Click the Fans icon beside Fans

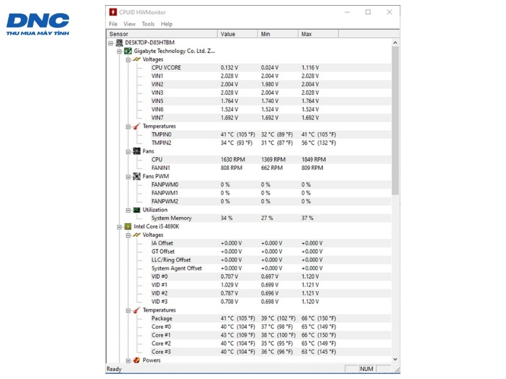coord(137,151)
